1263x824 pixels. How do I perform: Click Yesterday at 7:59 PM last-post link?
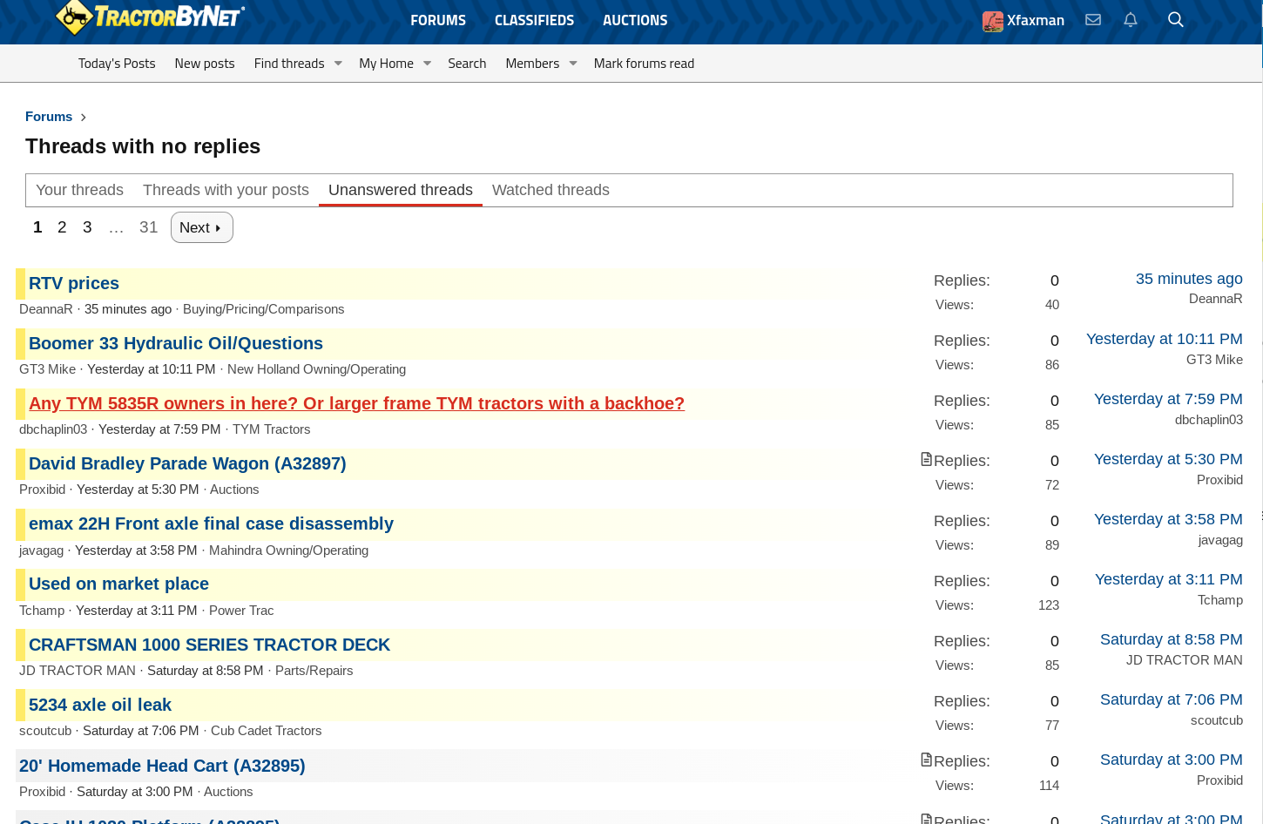pyautogui.click(x=1168, y=399)
